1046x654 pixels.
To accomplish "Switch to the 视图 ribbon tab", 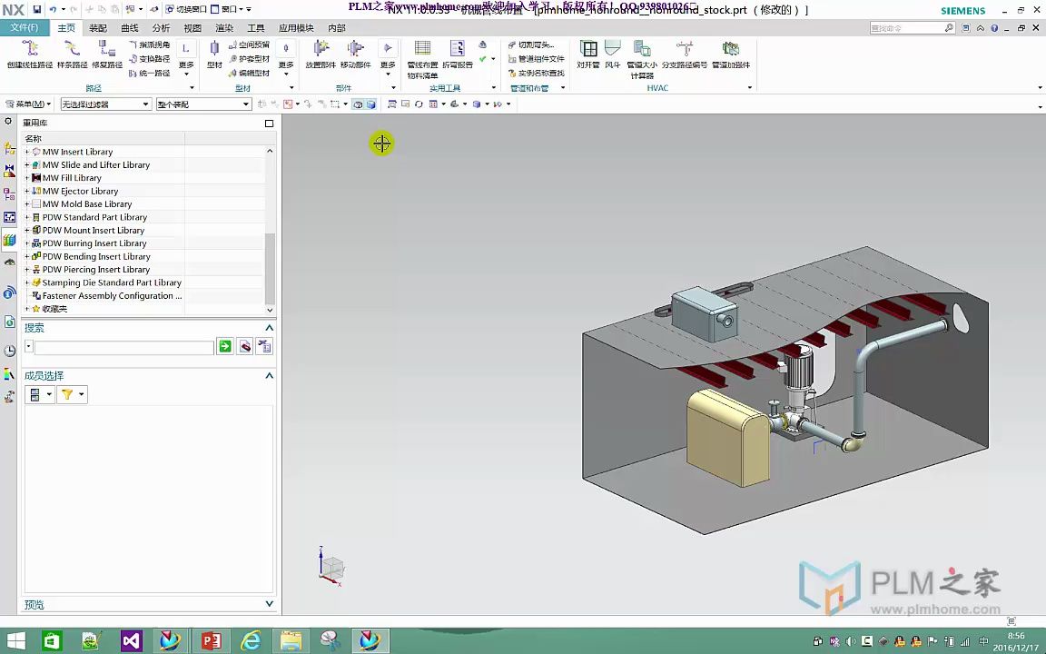I will pos(192,27).
